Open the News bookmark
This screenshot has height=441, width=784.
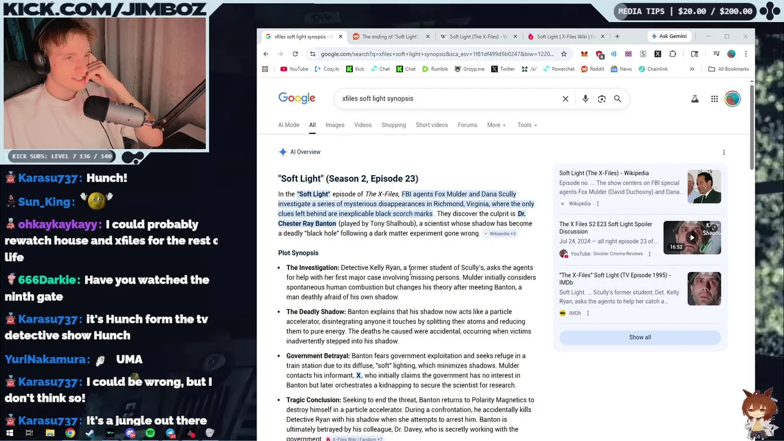pyautogui.click(x=621, y=69)
